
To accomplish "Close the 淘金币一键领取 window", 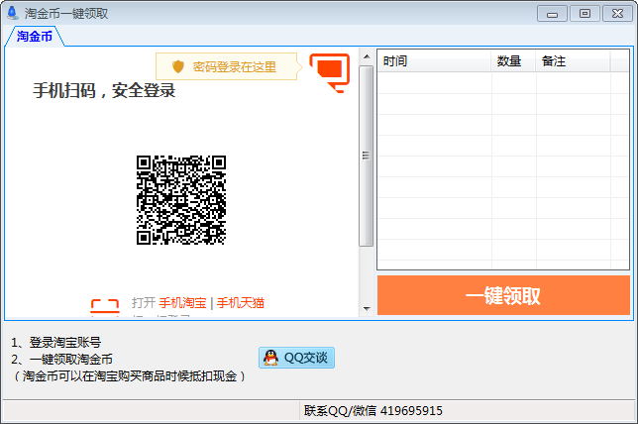I will click(617, 14).
